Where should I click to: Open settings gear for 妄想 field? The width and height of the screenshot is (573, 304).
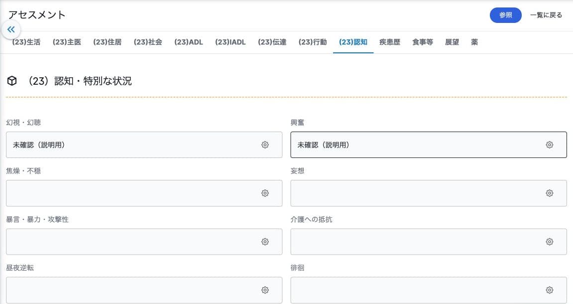[x=549, y=193]
